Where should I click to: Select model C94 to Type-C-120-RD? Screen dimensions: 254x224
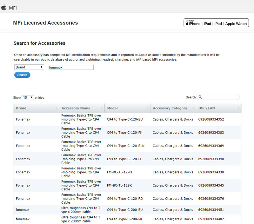pos(125,199)
